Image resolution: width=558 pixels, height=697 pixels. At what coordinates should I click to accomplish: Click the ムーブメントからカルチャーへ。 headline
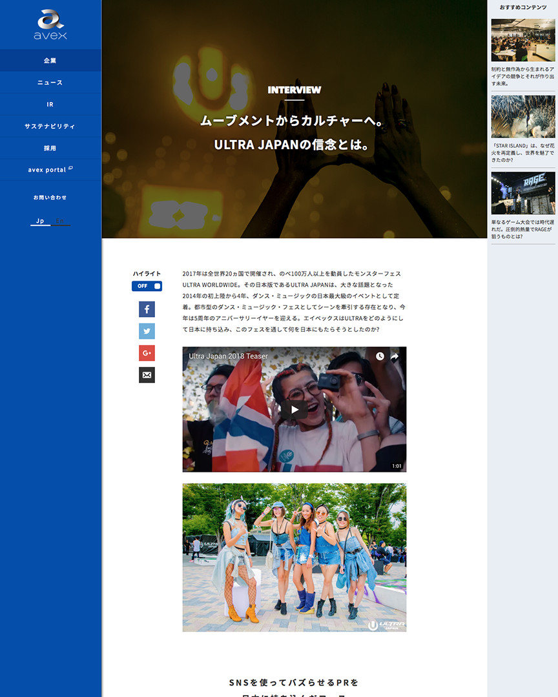point(293,121)
